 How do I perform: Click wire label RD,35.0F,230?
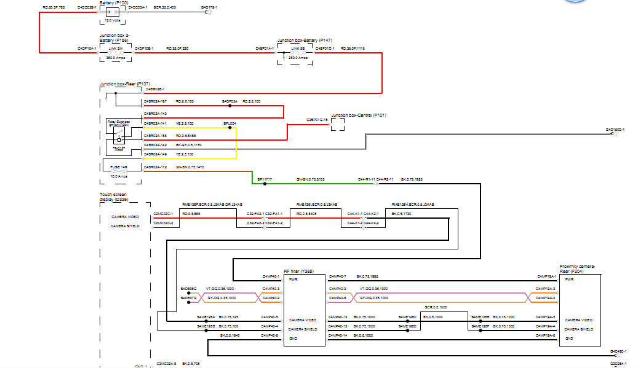pyautogui.click(x=177, y=49)
